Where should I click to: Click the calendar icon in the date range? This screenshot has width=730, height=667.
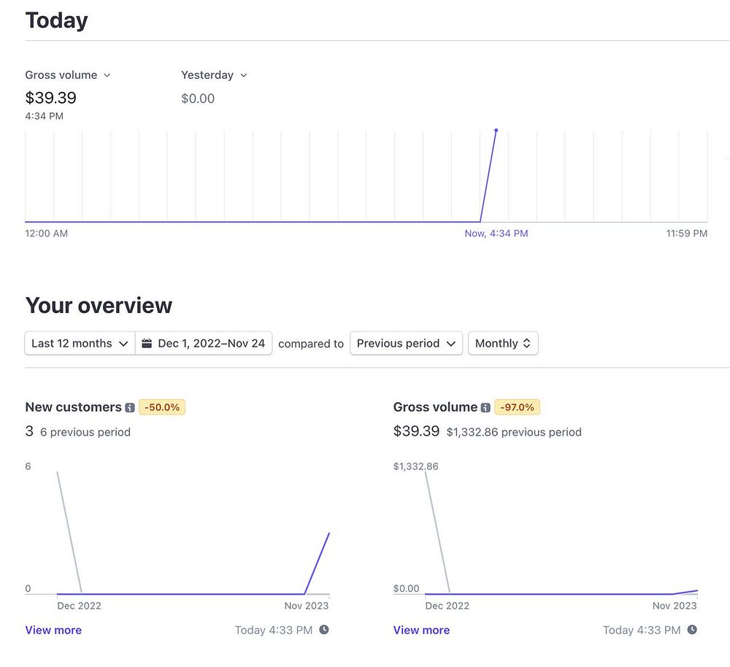coord(147,343)
